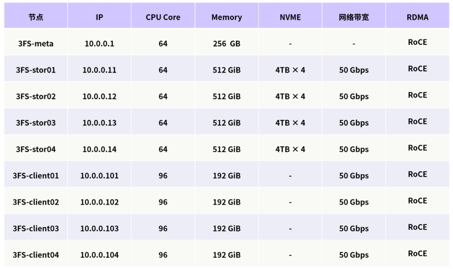Click the 3FS-client01 node name
453x269 pixels.
(36, 176)
